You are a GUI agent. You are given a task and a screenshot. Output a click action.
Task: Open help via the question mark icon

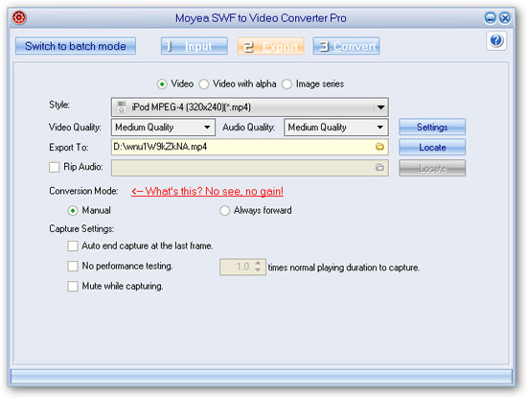[x=496, y=40]
